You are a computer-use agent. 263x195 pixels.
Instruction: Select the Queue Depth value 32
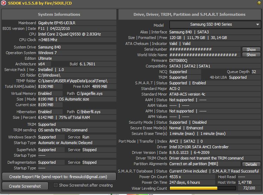click(x=254, y=72)
